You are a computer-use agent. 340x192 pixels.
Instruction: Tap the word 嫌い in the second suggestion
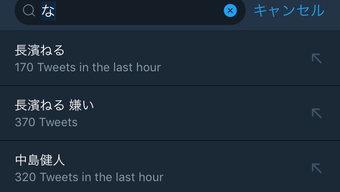82,105
